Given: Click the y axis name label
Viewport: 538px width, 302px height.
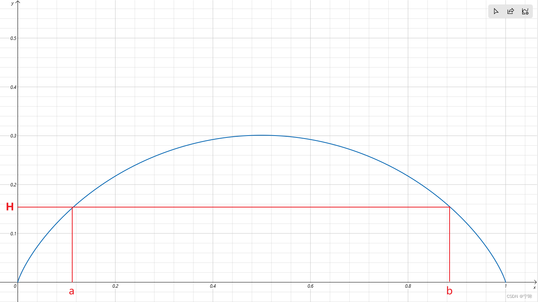Looking at the screenshot, I should coord(12,3).
